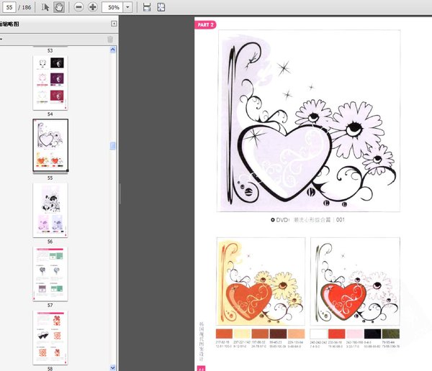Click the first orange color swatch
Screen dimensions: 432x371
tap(224, 334)
